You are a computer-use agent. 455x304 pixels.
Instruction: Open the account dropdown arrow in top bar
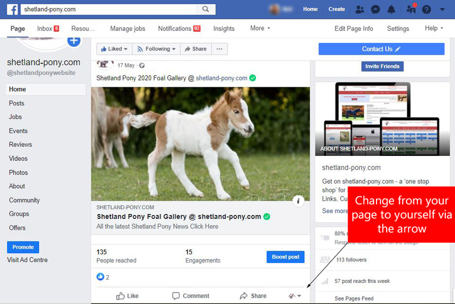tap(442, 9)
